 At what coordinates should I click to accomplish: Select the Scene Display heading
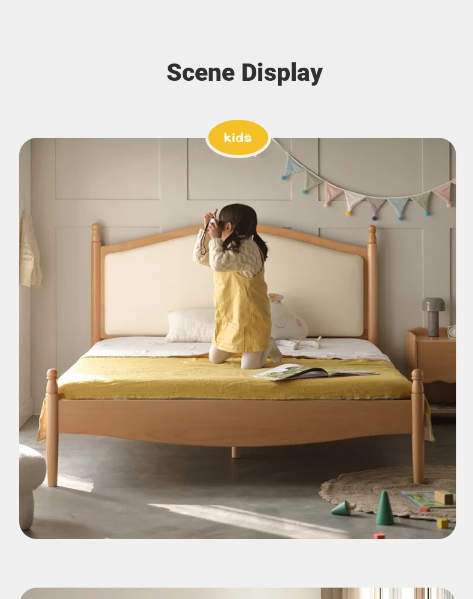[245, 72]
